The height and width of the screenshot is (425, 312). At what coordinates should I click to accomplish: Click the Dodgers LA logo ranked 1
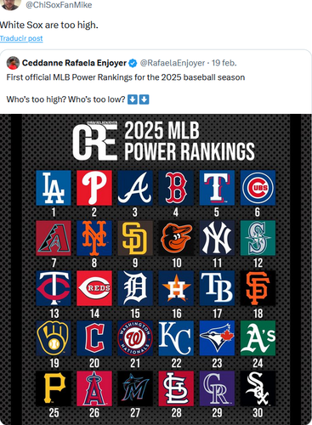tap(54, 188)
